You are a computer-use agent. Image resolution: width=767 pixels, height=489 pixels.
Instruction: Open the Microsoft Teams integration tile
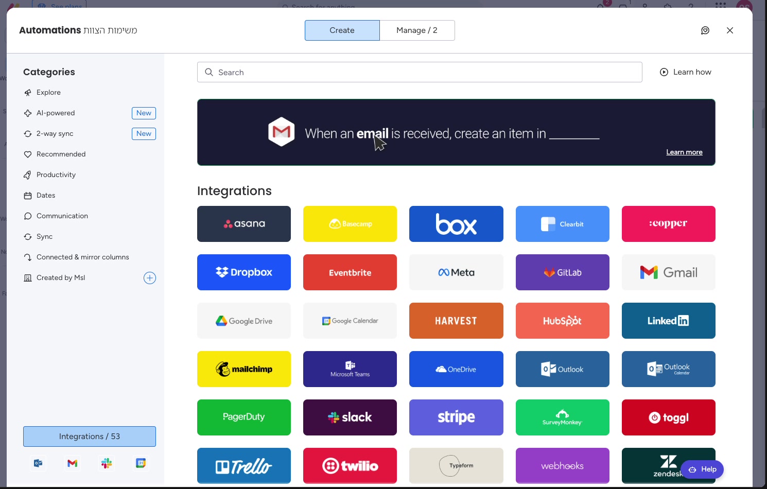pos(350,369)
